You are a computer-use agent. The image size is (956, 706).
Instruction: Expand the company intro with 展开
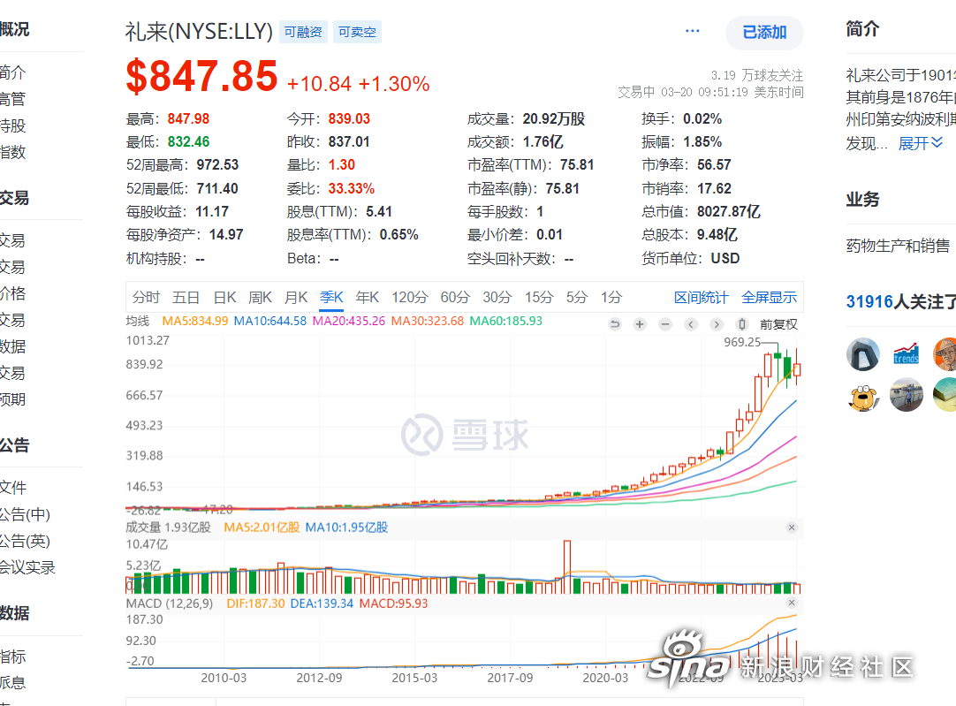[x=921, y=143]
